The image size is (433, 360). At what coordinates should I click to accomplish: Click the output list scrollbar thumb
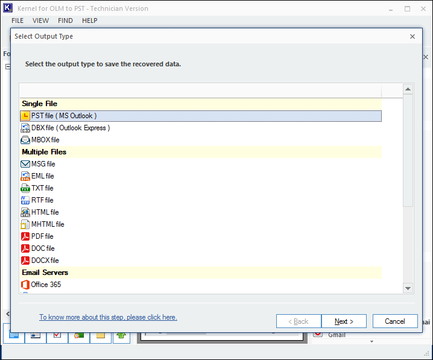[408, 151]
